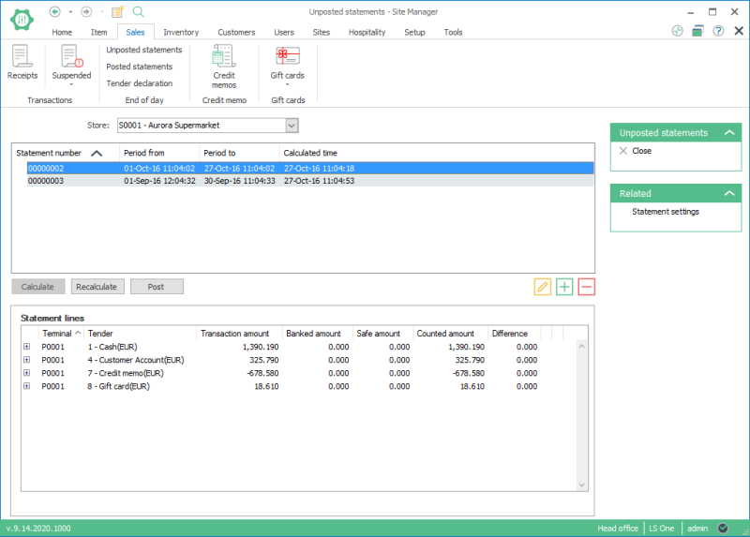Click the back navigation arrow

coord(55,11)
